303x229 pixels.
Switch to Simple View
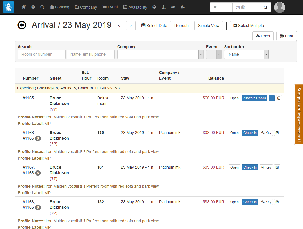209,26
